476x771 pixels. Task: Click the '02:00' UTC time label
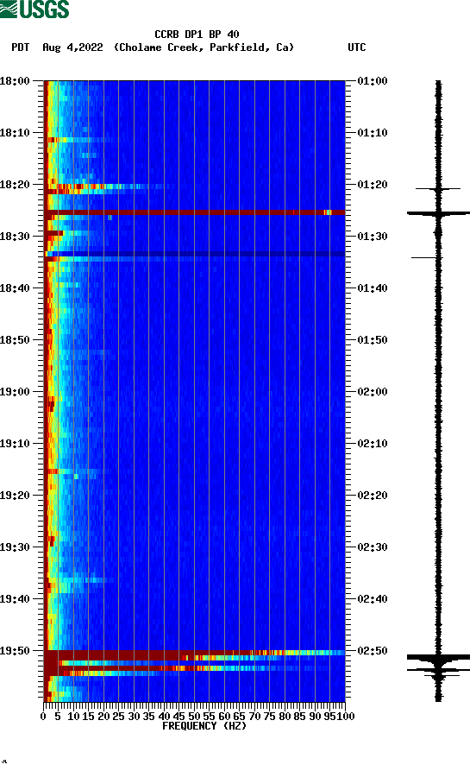pos(373,392)
